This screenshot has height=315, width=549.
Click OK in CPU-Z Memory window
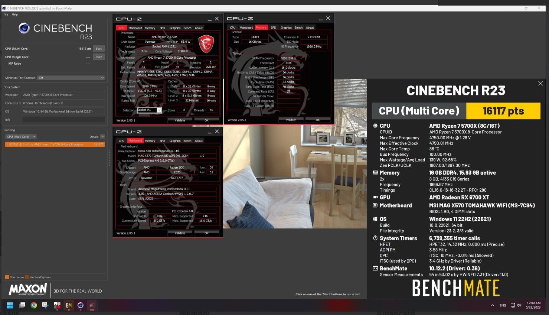pos(318,120)
